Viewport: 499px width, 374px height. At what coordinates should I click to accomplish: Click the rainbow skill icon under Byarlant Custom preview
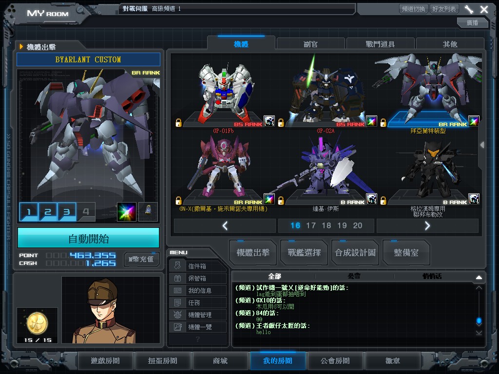click(127, 211)
